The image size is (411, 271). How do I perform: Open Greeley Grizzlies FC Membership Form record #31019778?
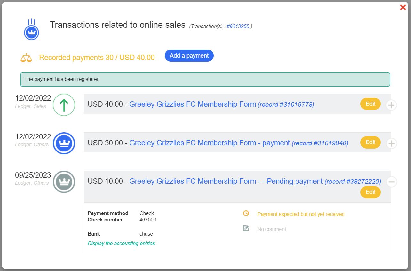pos(193,105)
